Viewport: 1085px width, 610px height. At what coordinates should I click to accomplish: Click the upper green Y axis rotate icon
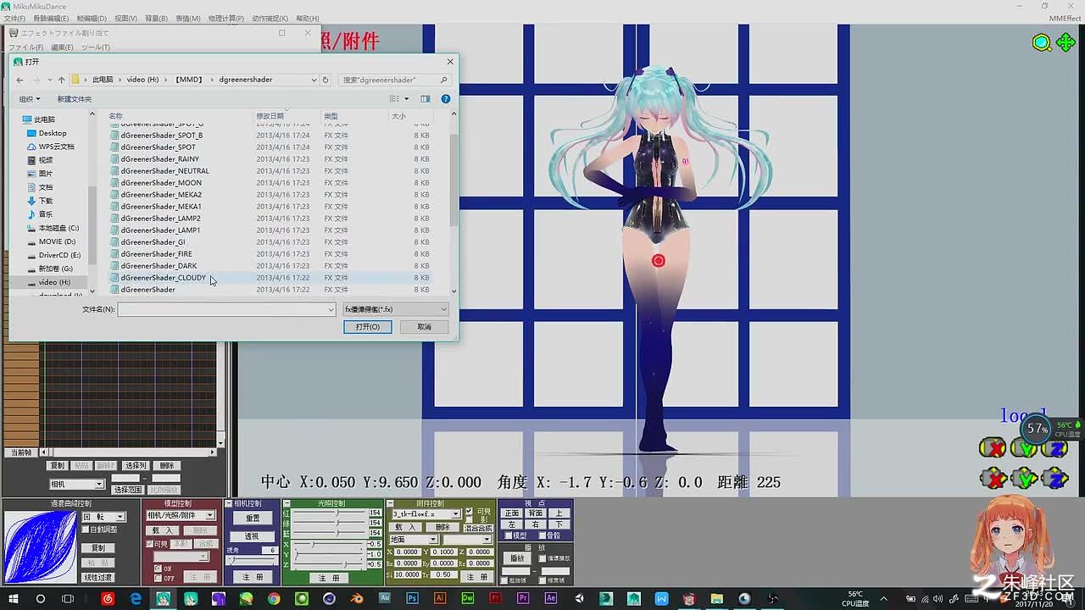tap(1025, 448)
